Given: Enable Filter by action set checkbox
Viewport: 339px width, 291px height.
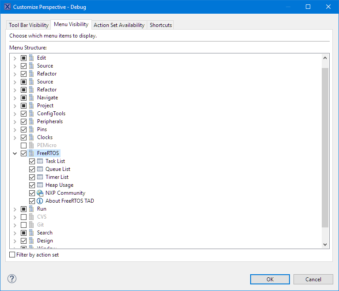Looking at the screenshot, I should (12, 254).
